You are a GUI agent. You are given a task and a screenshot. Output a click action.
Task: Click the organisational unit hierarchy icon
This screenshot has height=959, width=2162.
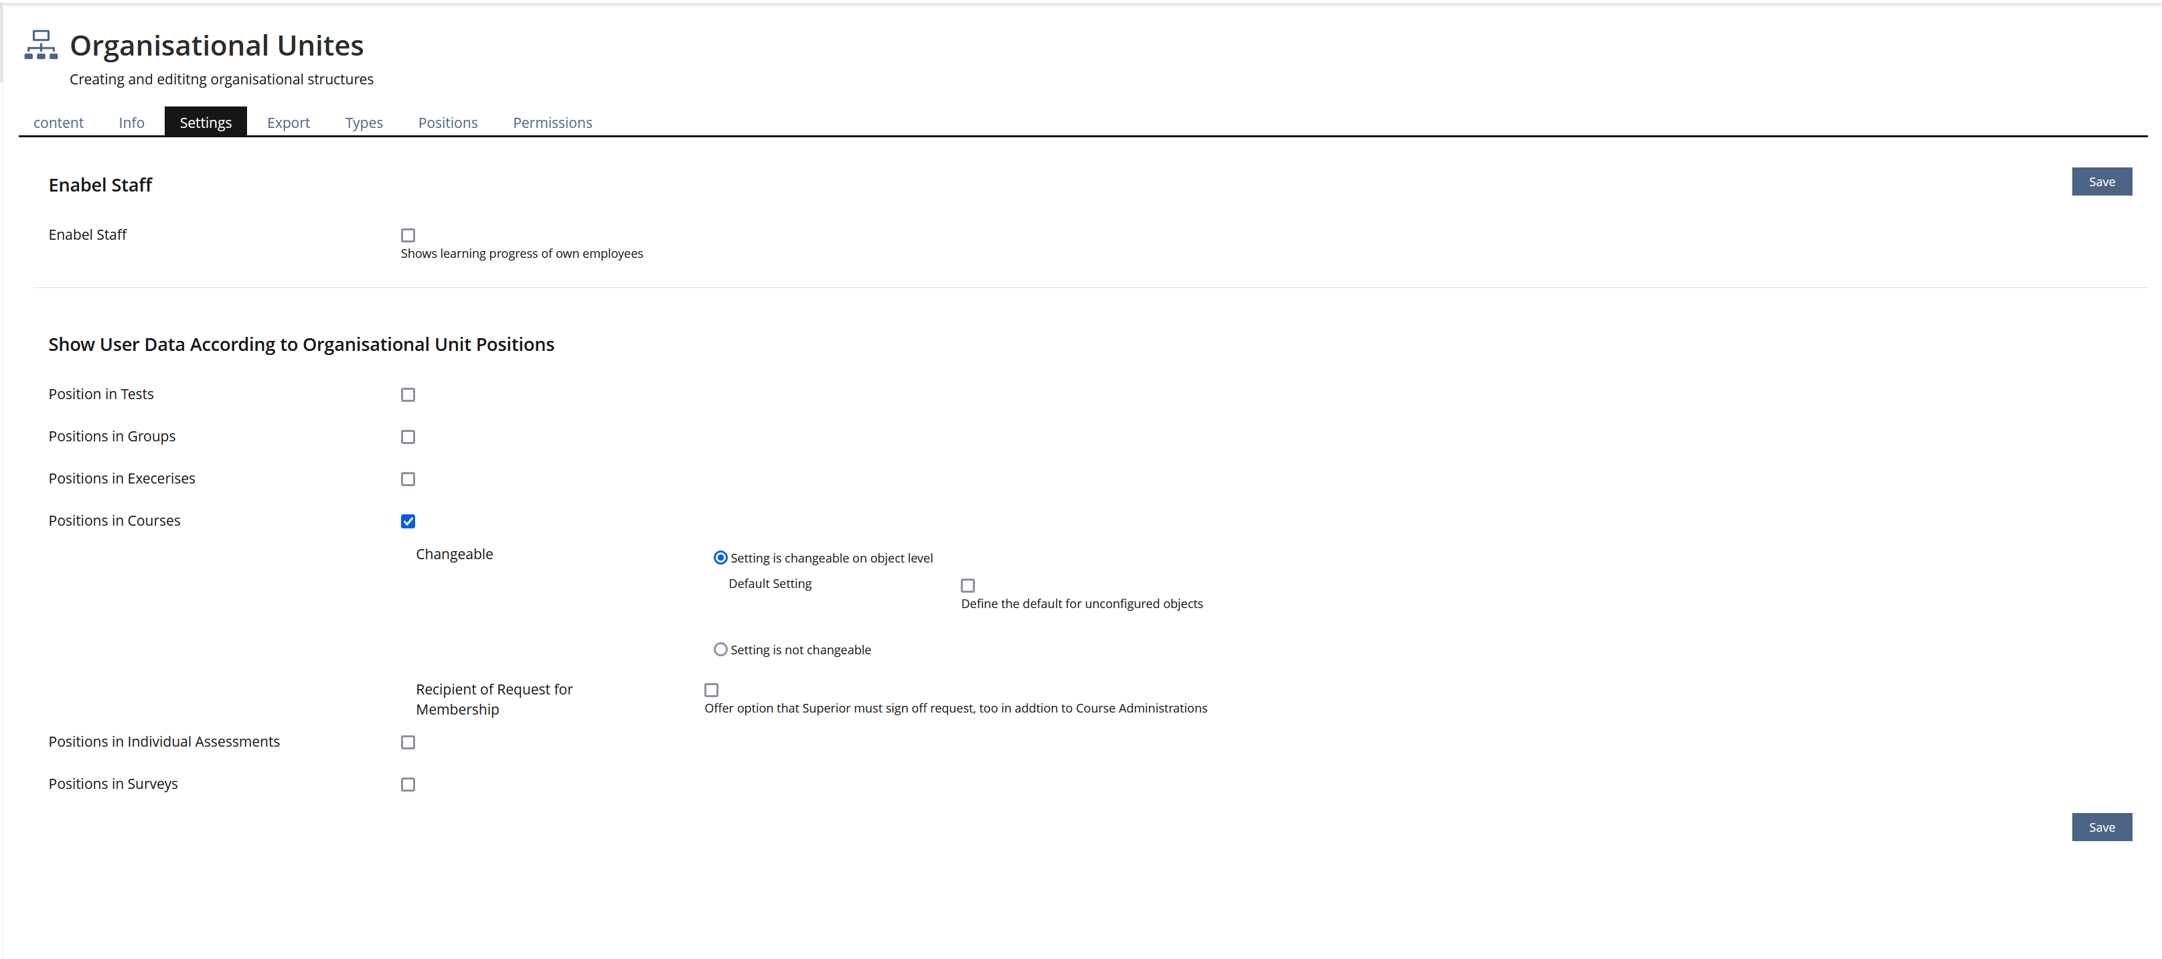pyautogui.click(x=41, y=44)
